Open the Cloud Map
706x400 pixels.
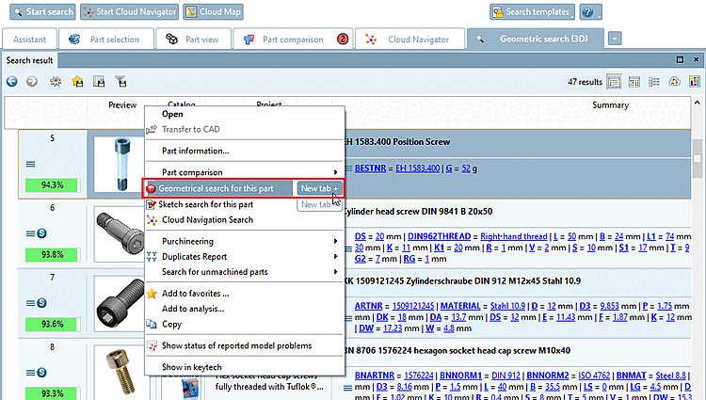click(x=213, y=12)
